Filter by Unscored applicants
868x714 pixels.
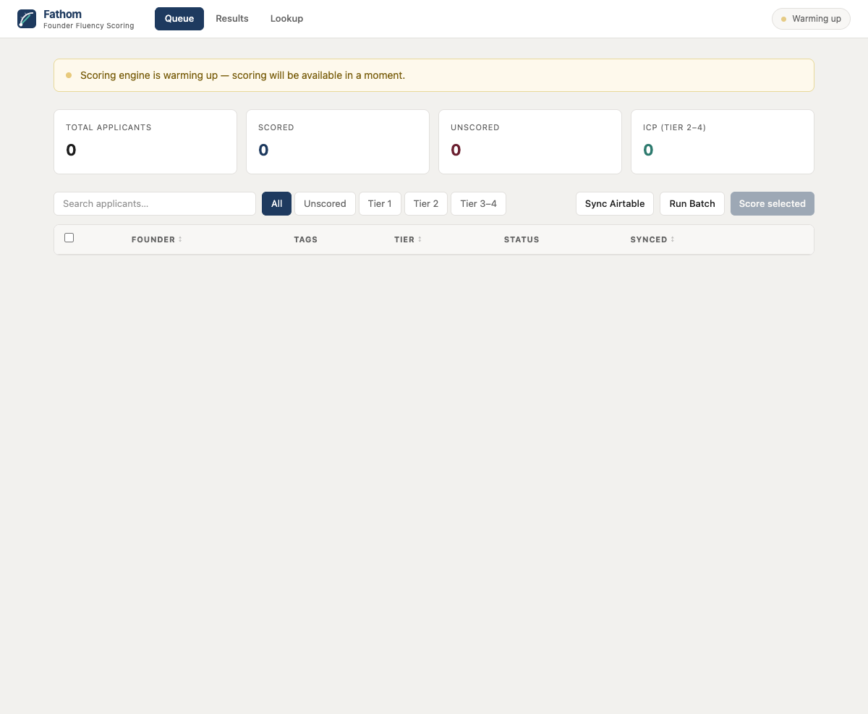pos(325,204)
